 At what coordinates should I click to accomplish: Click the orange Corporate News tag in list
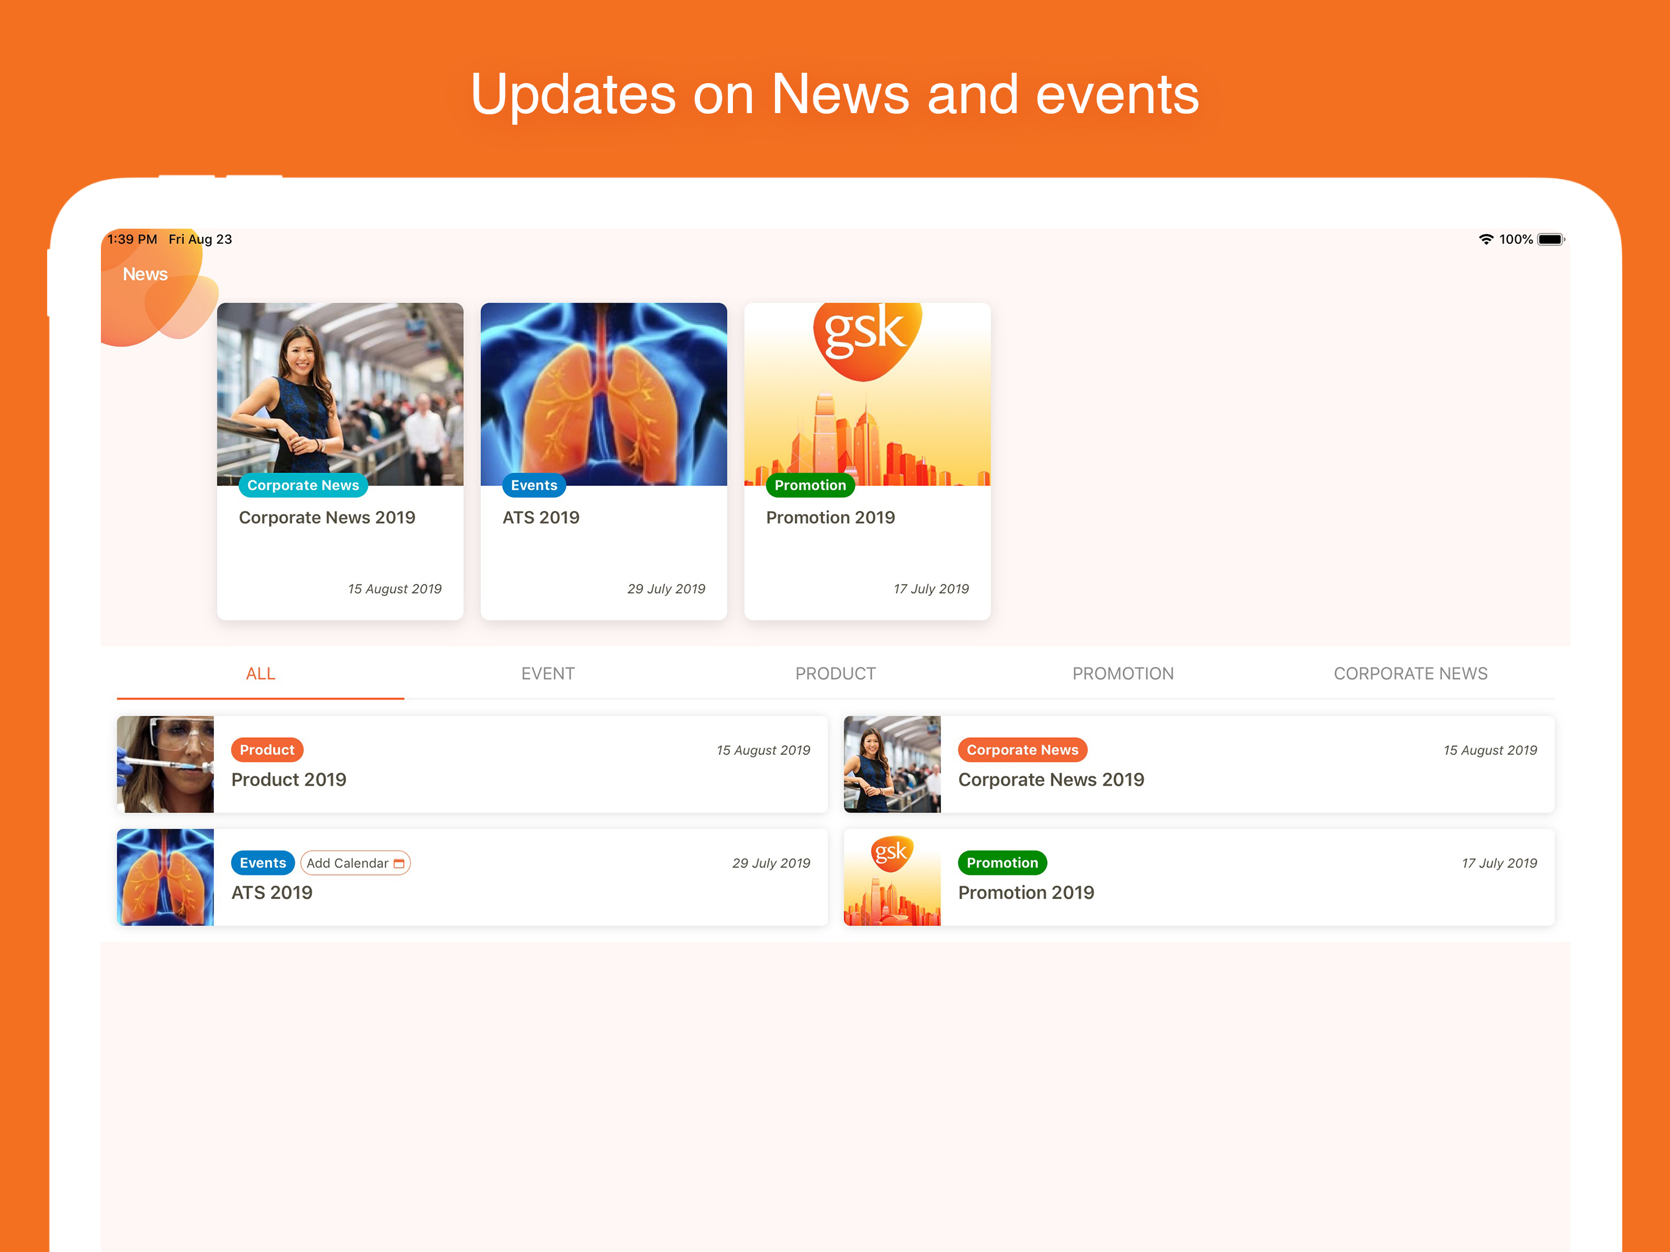pos(1023,750)
